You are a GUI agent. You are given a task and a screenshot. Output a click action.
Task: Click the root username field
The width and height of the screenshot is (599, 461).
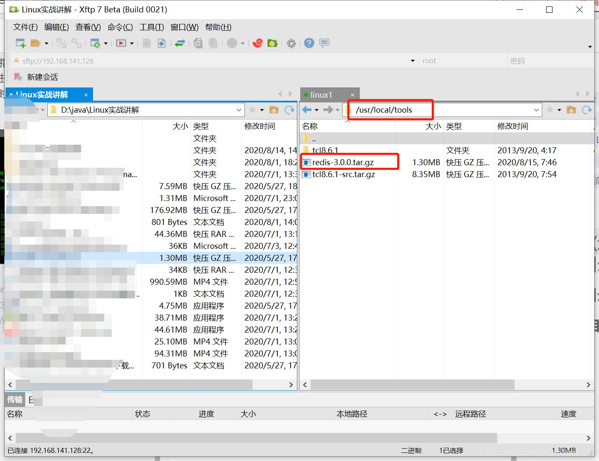(463, 61)
